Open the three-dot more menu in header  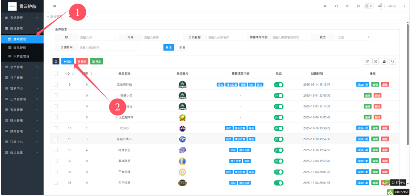click(404, 6)
